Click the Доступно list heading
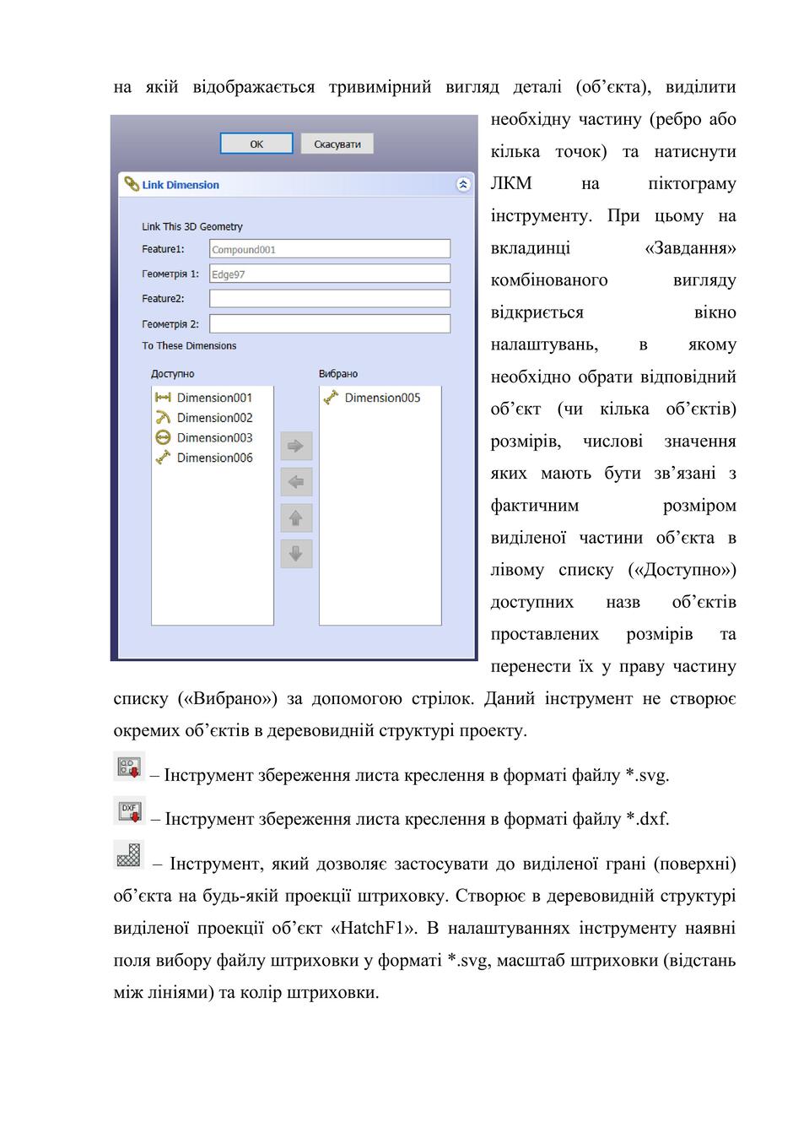 pos(172,374)
